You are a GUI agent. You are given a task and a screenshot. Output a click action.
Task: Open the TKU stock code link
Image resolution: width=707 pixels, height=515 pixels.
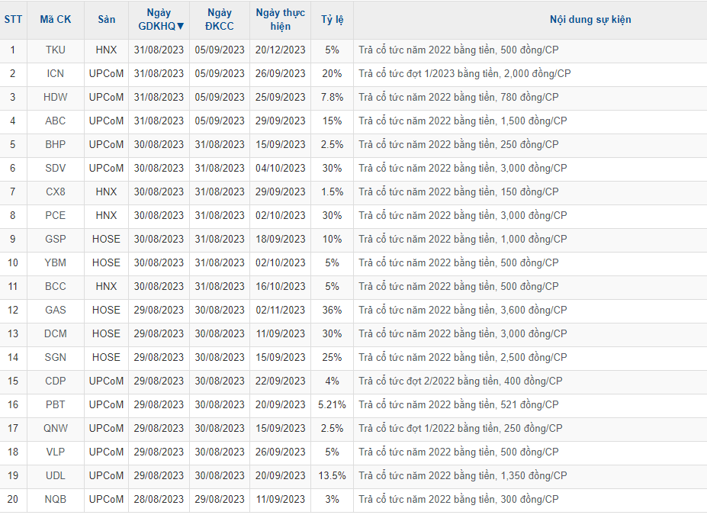[56, 50]
